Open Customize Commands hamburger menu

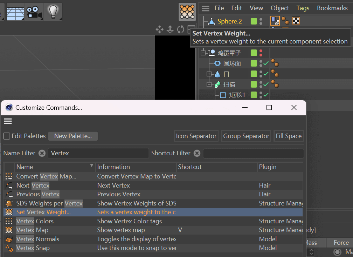[x=8, y=121]
